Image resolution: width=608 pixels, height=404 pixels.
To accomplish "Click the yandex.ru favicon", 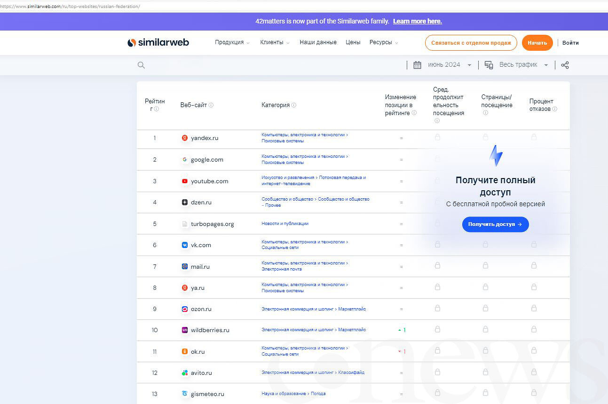I will click(x=185, y=138).
